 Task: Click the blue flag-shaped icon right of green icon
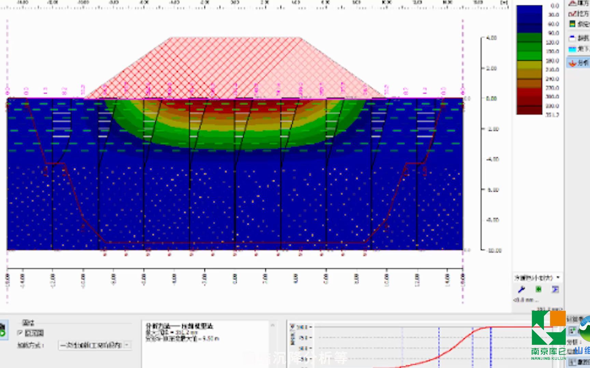tap(556, 290)
